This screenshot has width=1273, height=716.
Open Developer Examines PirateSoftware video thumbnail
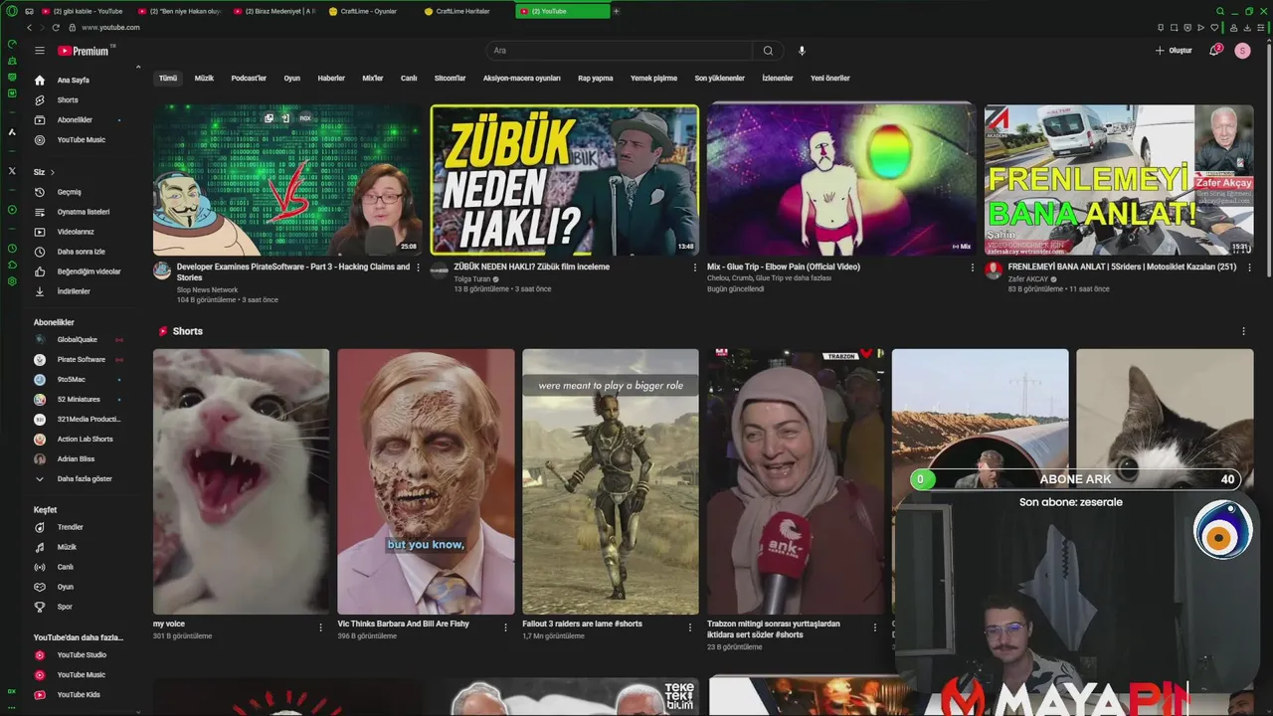(x=287, y=180)
